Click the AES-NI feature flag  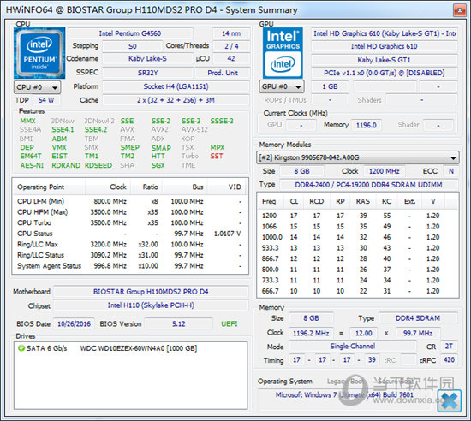32,165
